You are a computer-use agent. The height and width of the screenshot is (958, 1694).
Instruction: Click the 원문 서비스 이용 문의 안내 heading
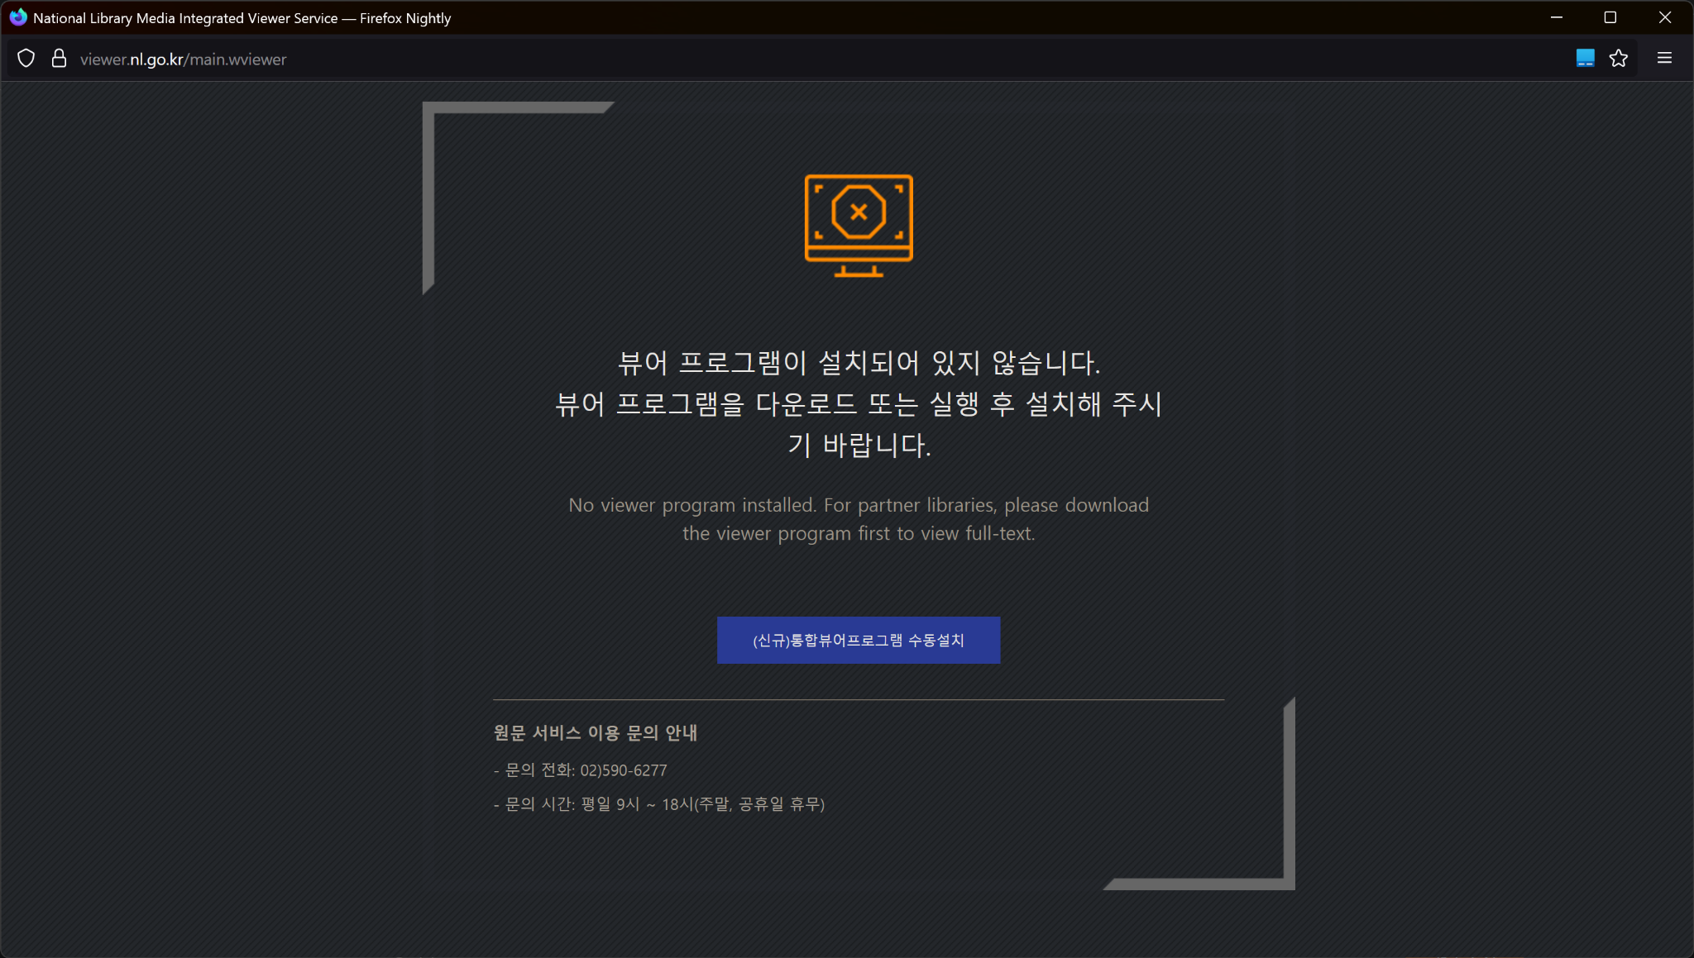(x=596, y=733)
